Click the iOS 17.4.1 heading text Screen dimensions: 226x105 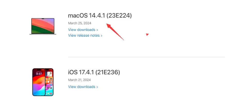[81, 72]
